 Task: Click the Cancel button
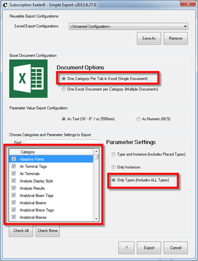[x=176, y=248]
